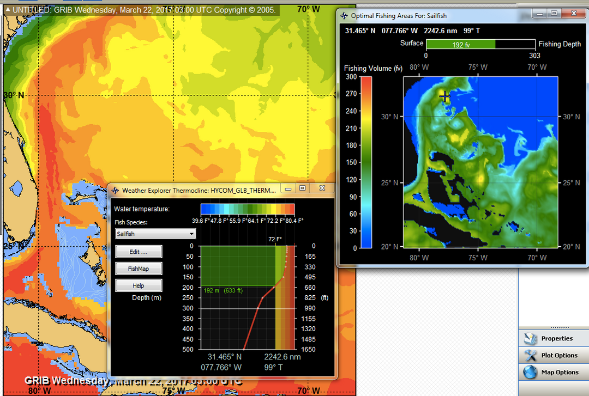Image resolution: width=589 pixels, height=396 pixels.
Task: Click the Optimal Fishing Areas compass icon
Action: click(344, 16)
